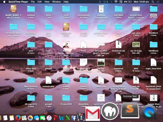163x122 pixels.
Task: Select the craving.rar archive
Action: coord(66,27)
